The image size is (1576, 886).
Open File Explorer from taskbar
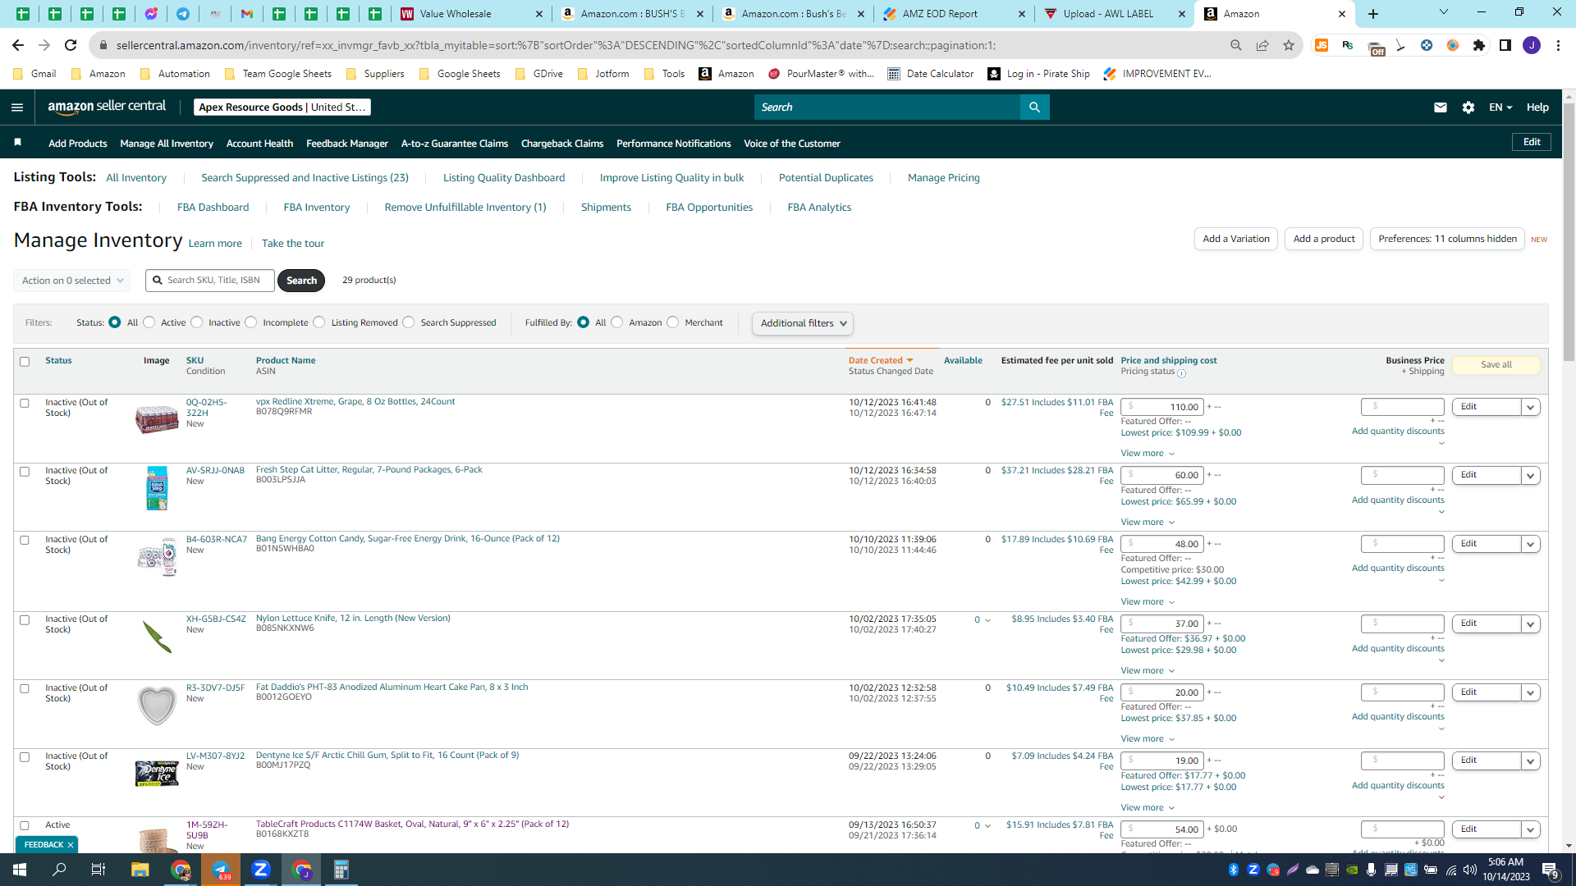pyautogui.click(x=140, y=870)
